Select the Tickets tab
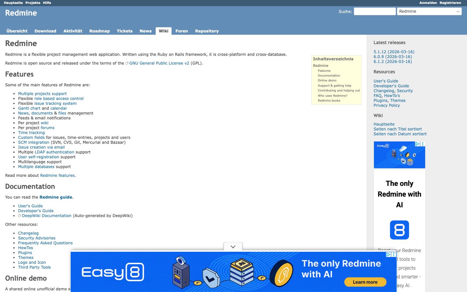This screenshot has width=467, height=292. [125, 31]
